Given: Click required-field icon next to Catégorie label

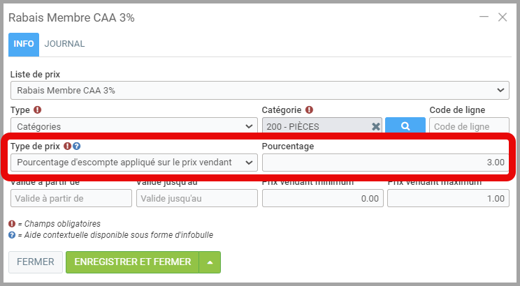Looking at the screenshot, I should [309, 110].
